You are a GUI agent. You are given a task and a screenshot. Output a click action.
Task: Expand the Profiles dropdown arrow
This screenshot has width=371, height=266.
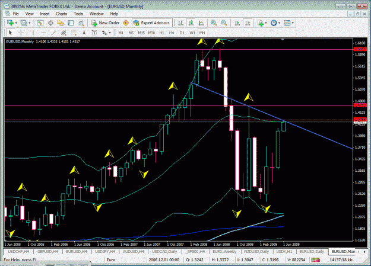click(30, 23)
